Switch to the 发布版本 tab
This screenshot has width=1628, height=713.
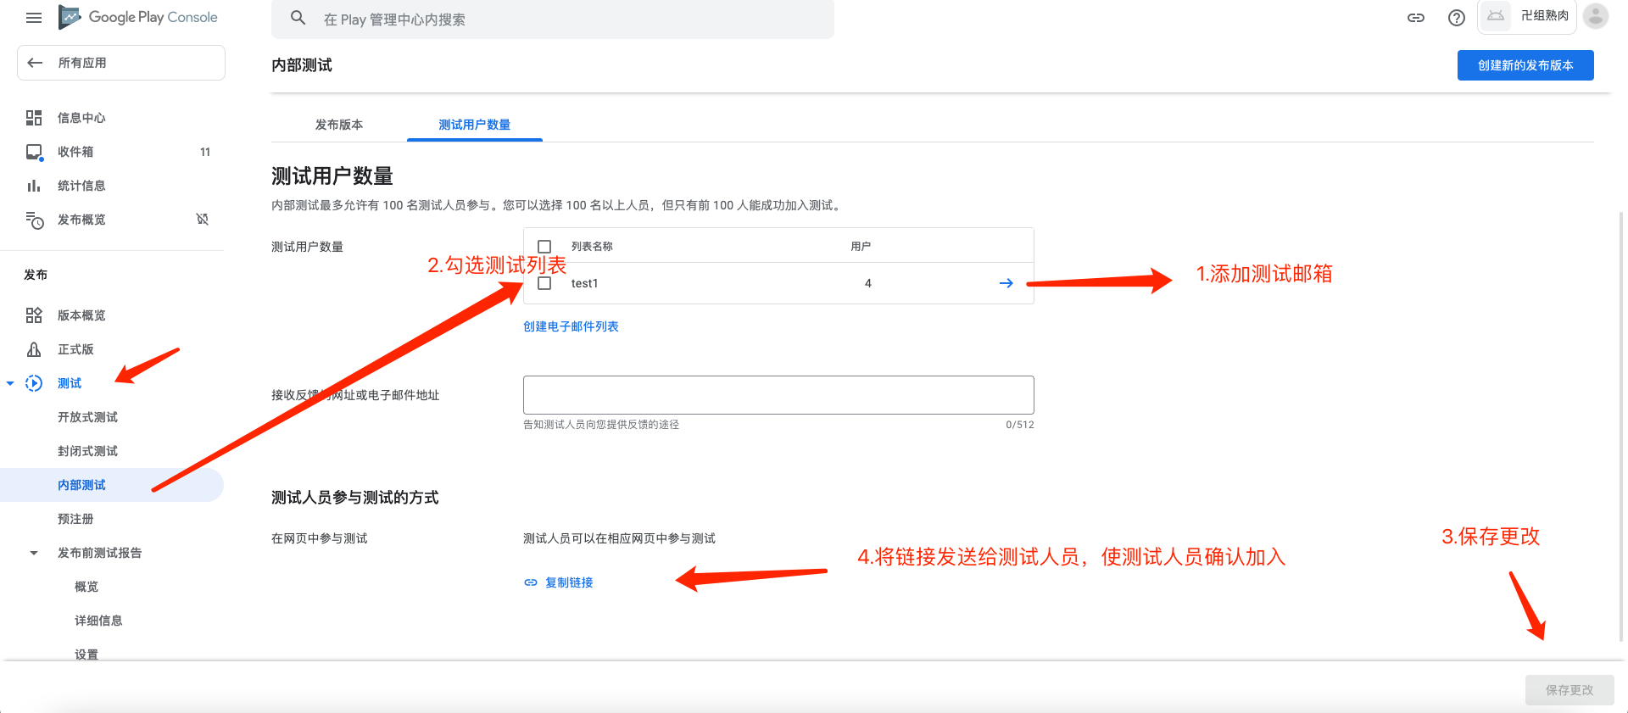point(339,125)
